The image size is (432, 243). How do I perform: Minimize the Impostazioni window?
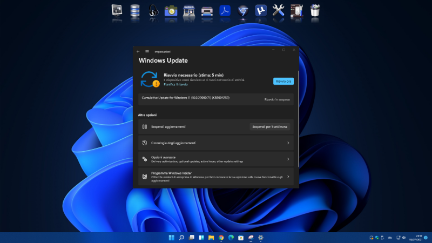pos(273,50)
